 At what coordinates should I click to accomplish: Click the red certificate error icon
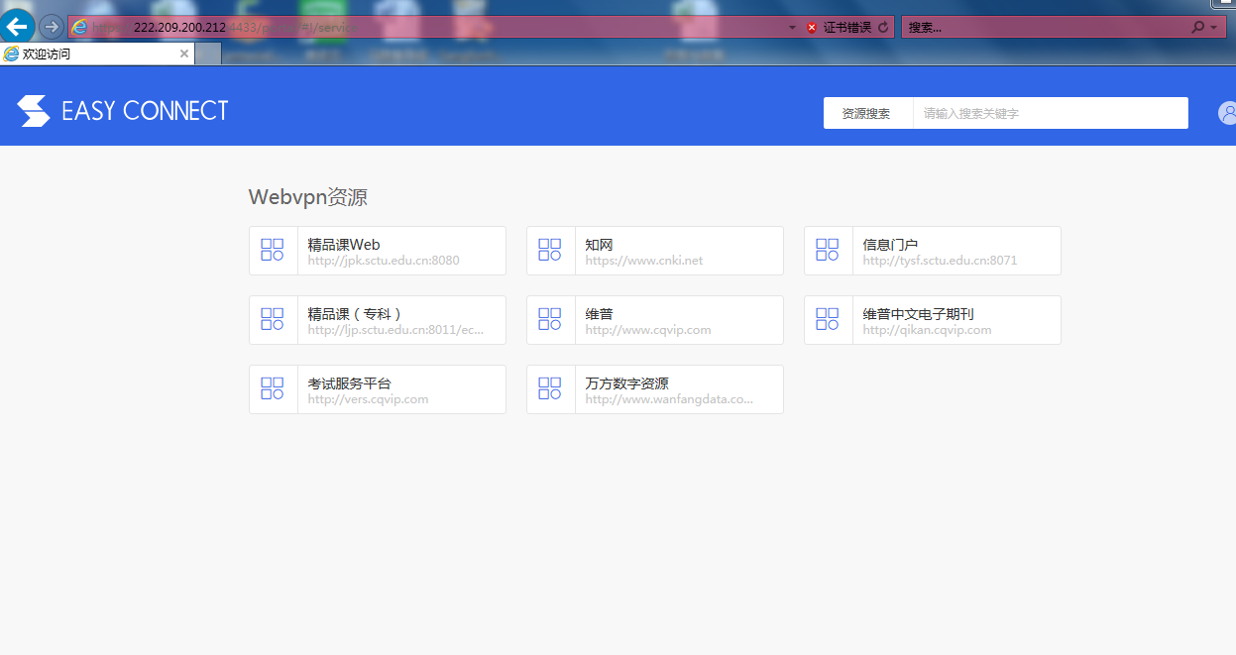coord(812,28)
